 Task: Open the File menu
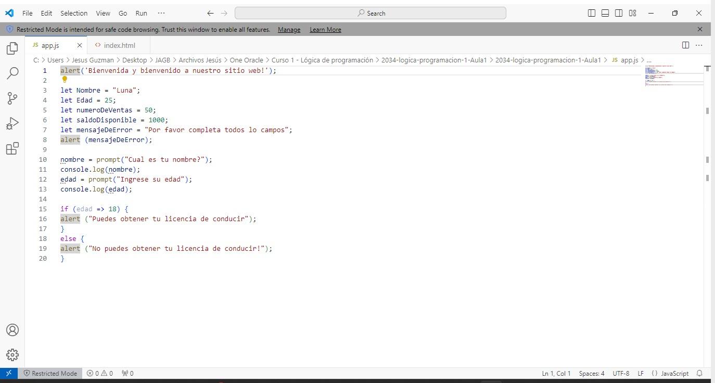tap(28, 13)
